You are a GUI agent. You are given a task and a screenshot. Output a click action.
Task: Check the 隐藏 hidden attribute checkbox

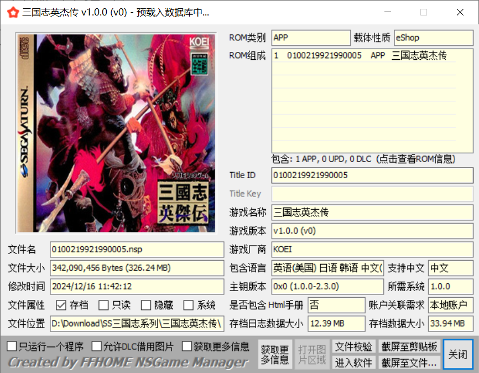click(x=145, y=305)
